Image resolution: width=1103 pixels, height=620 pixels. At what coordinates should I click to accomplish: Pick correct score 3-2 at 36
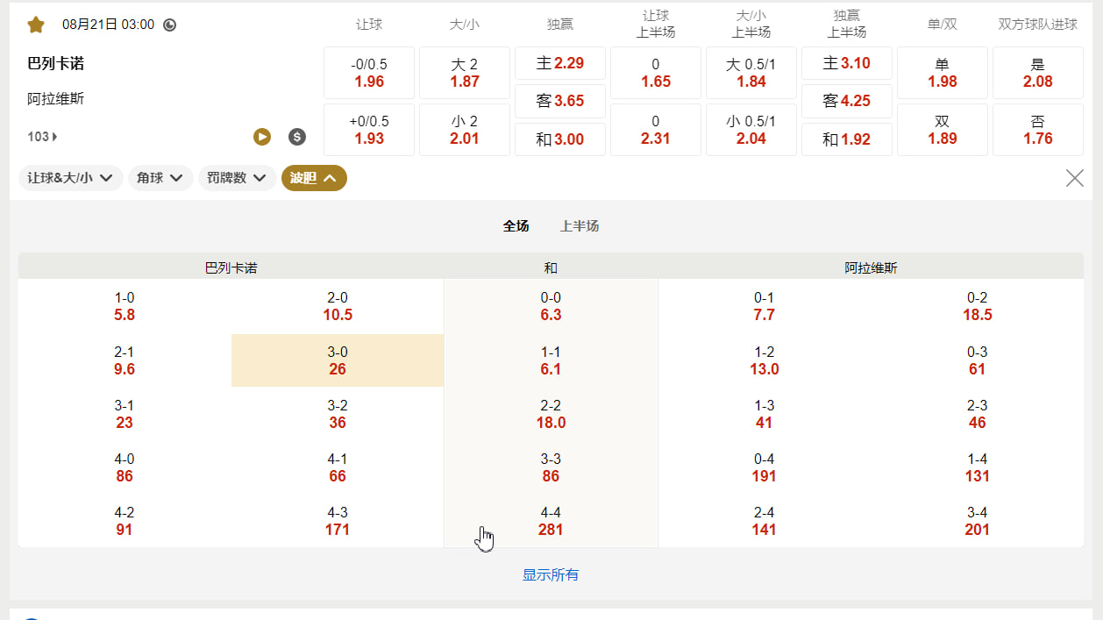tap(338, 414)
